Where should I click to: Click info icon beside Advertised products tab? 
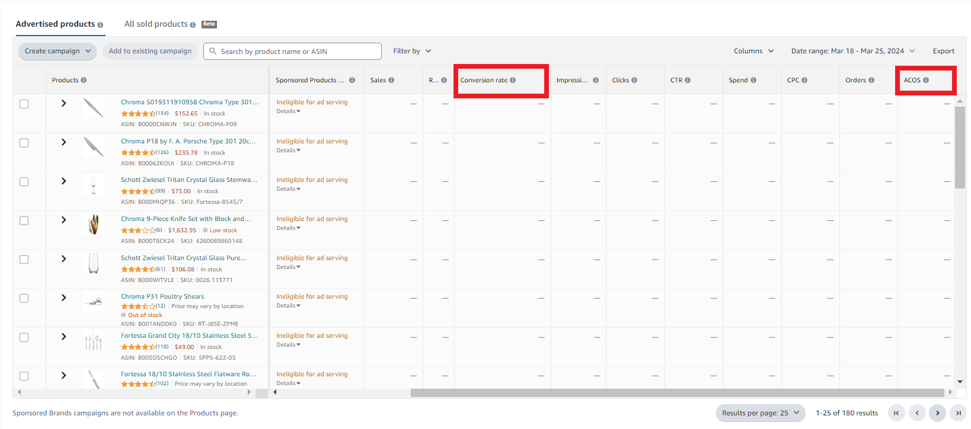point(100,25)
